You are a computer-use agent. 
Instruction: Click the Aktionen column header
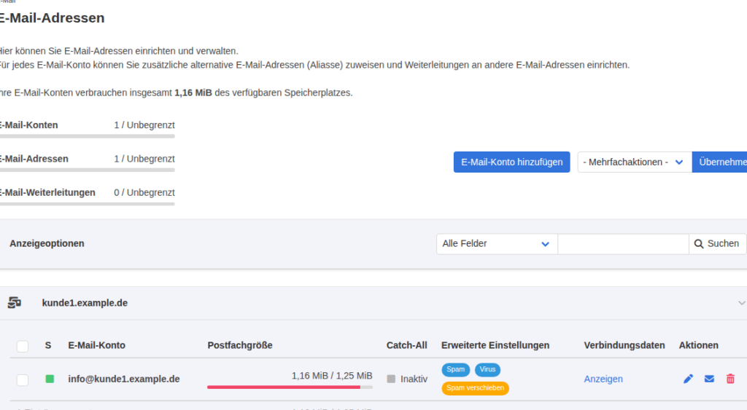click(698, 345)
